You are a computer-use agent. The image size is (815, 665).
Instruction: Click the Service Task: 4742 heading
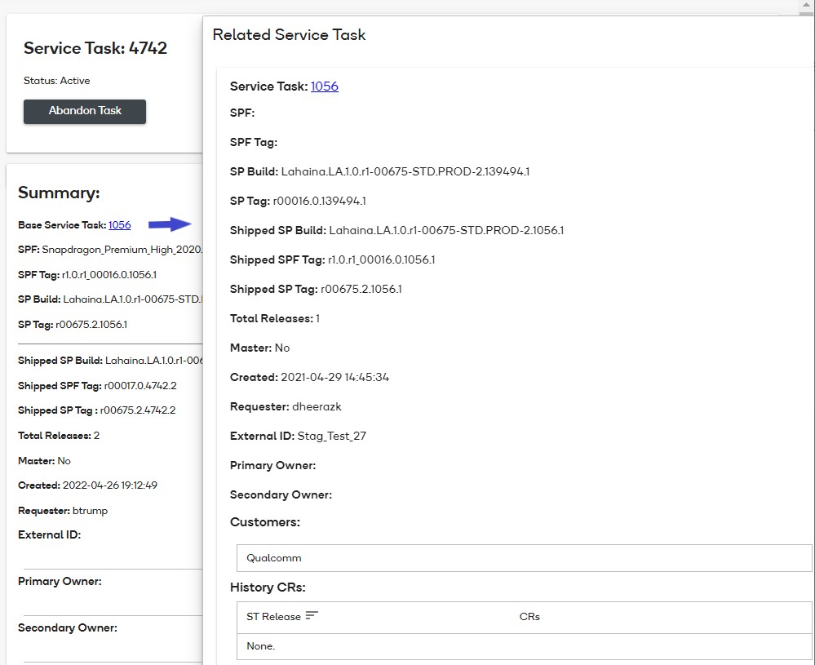point(95,48)
